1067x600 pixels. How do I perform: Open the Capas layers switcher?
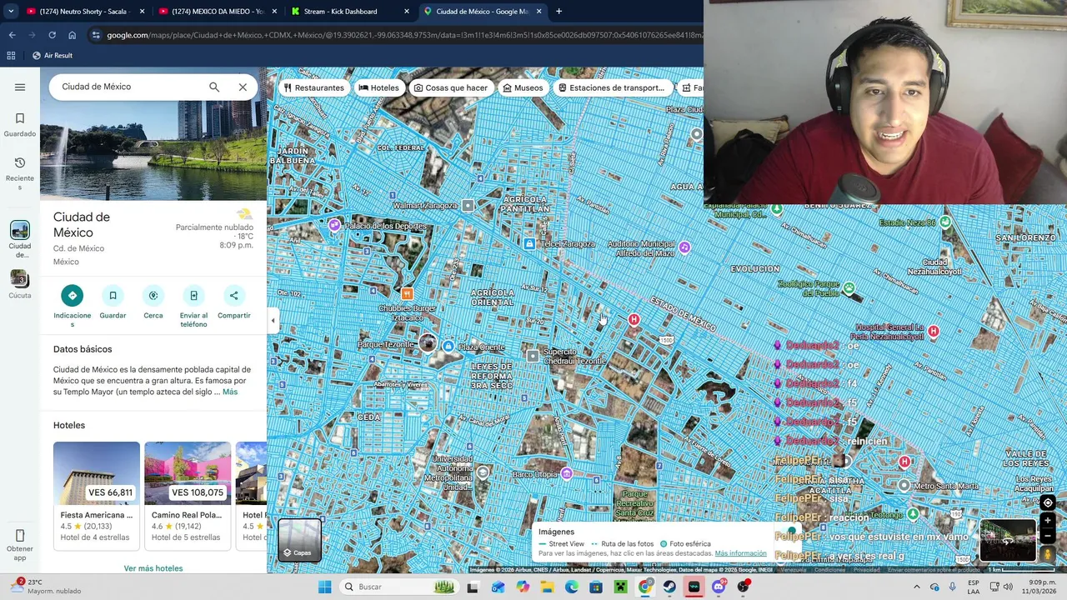(299, 539)
